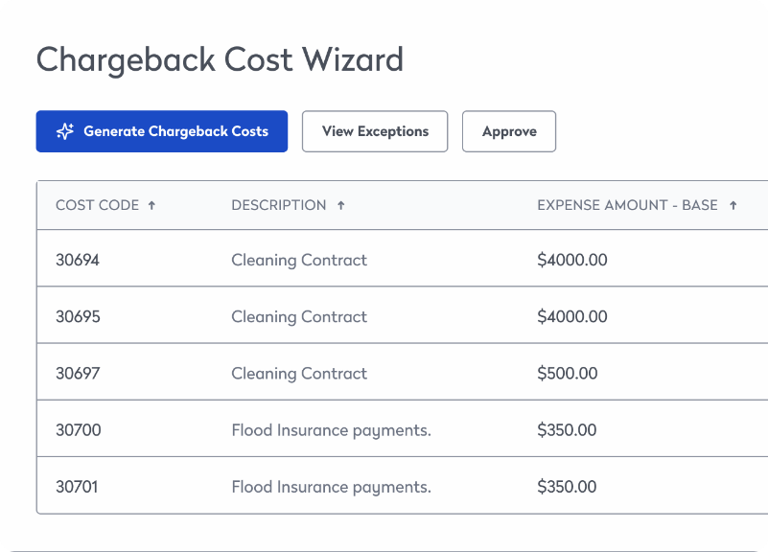Select Expense Amount - Base column header
The height and width of the screenshot is (552, 768).
[x=627, y=205]
